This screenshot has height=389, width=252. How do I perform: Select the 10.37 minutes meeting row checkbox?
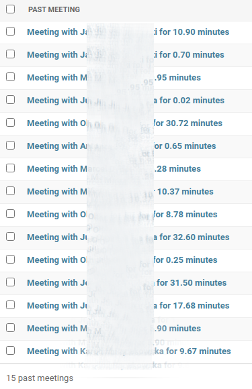point(11,191)
